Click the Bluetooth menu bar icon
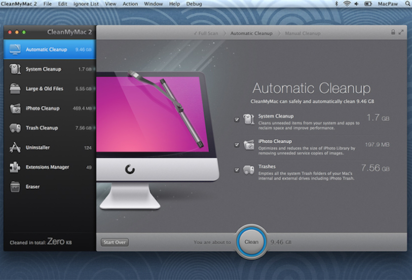The height and width of the screenshot is (280, 412). coord(337,3)
